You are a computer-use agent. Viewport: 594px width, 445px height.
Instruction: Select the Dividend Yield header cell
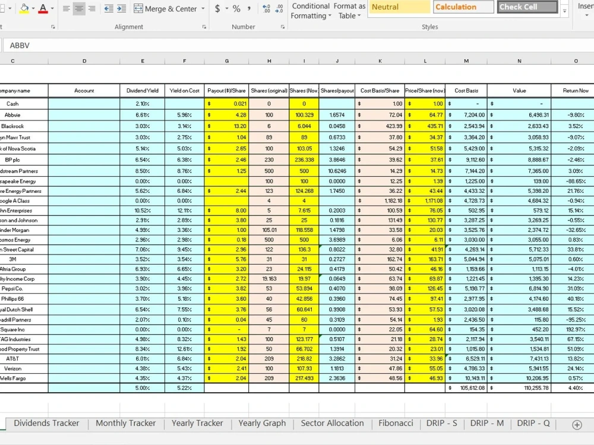(x=143, y=91)
